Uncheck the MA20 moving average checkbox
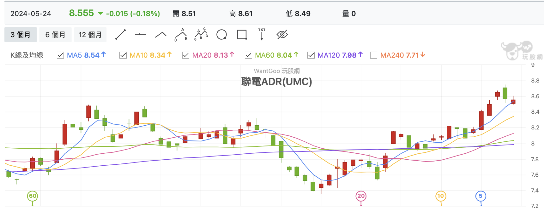The height and width of the screenshot is (211, 544). tap(186, 55)
